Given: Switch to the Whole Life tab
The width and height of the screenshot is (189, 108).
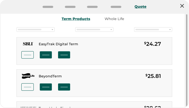Looking at the screenshot, I should coord(114,19).
